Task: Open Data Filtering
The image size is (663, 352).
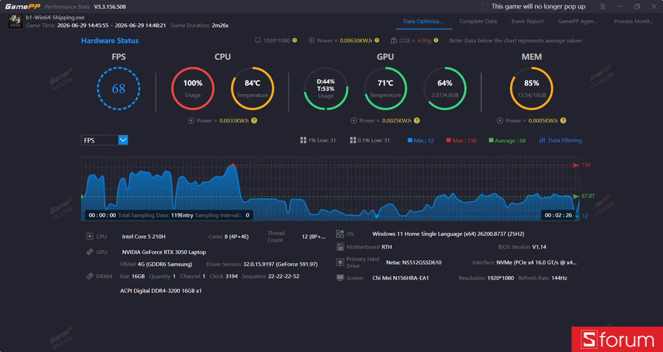Action: 560,141
